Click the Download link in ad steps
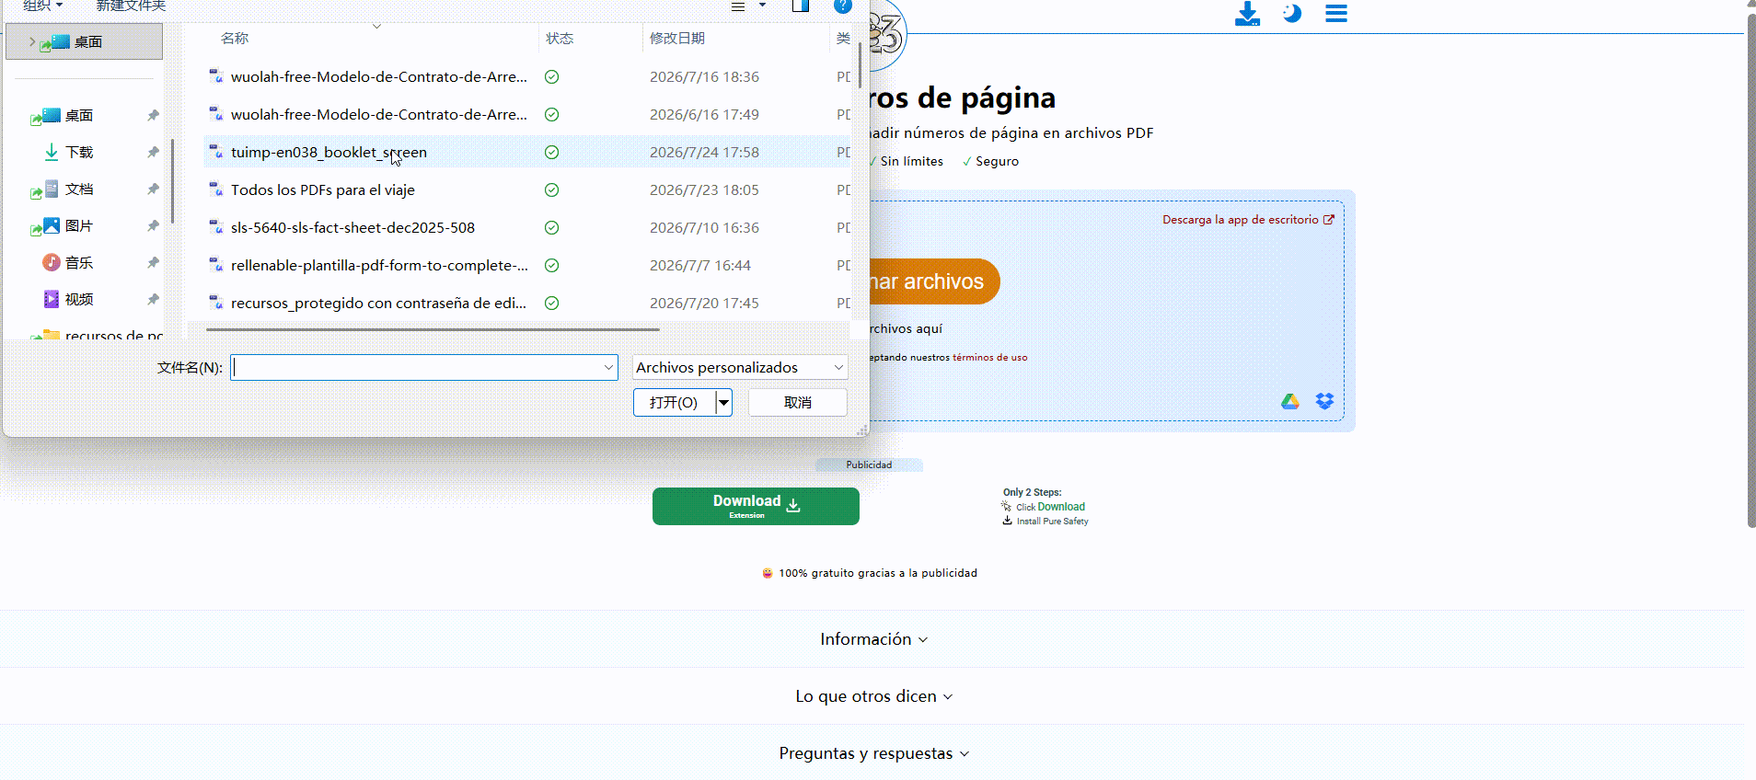Screen dimensions: 1756x780 coord(1061,507)
